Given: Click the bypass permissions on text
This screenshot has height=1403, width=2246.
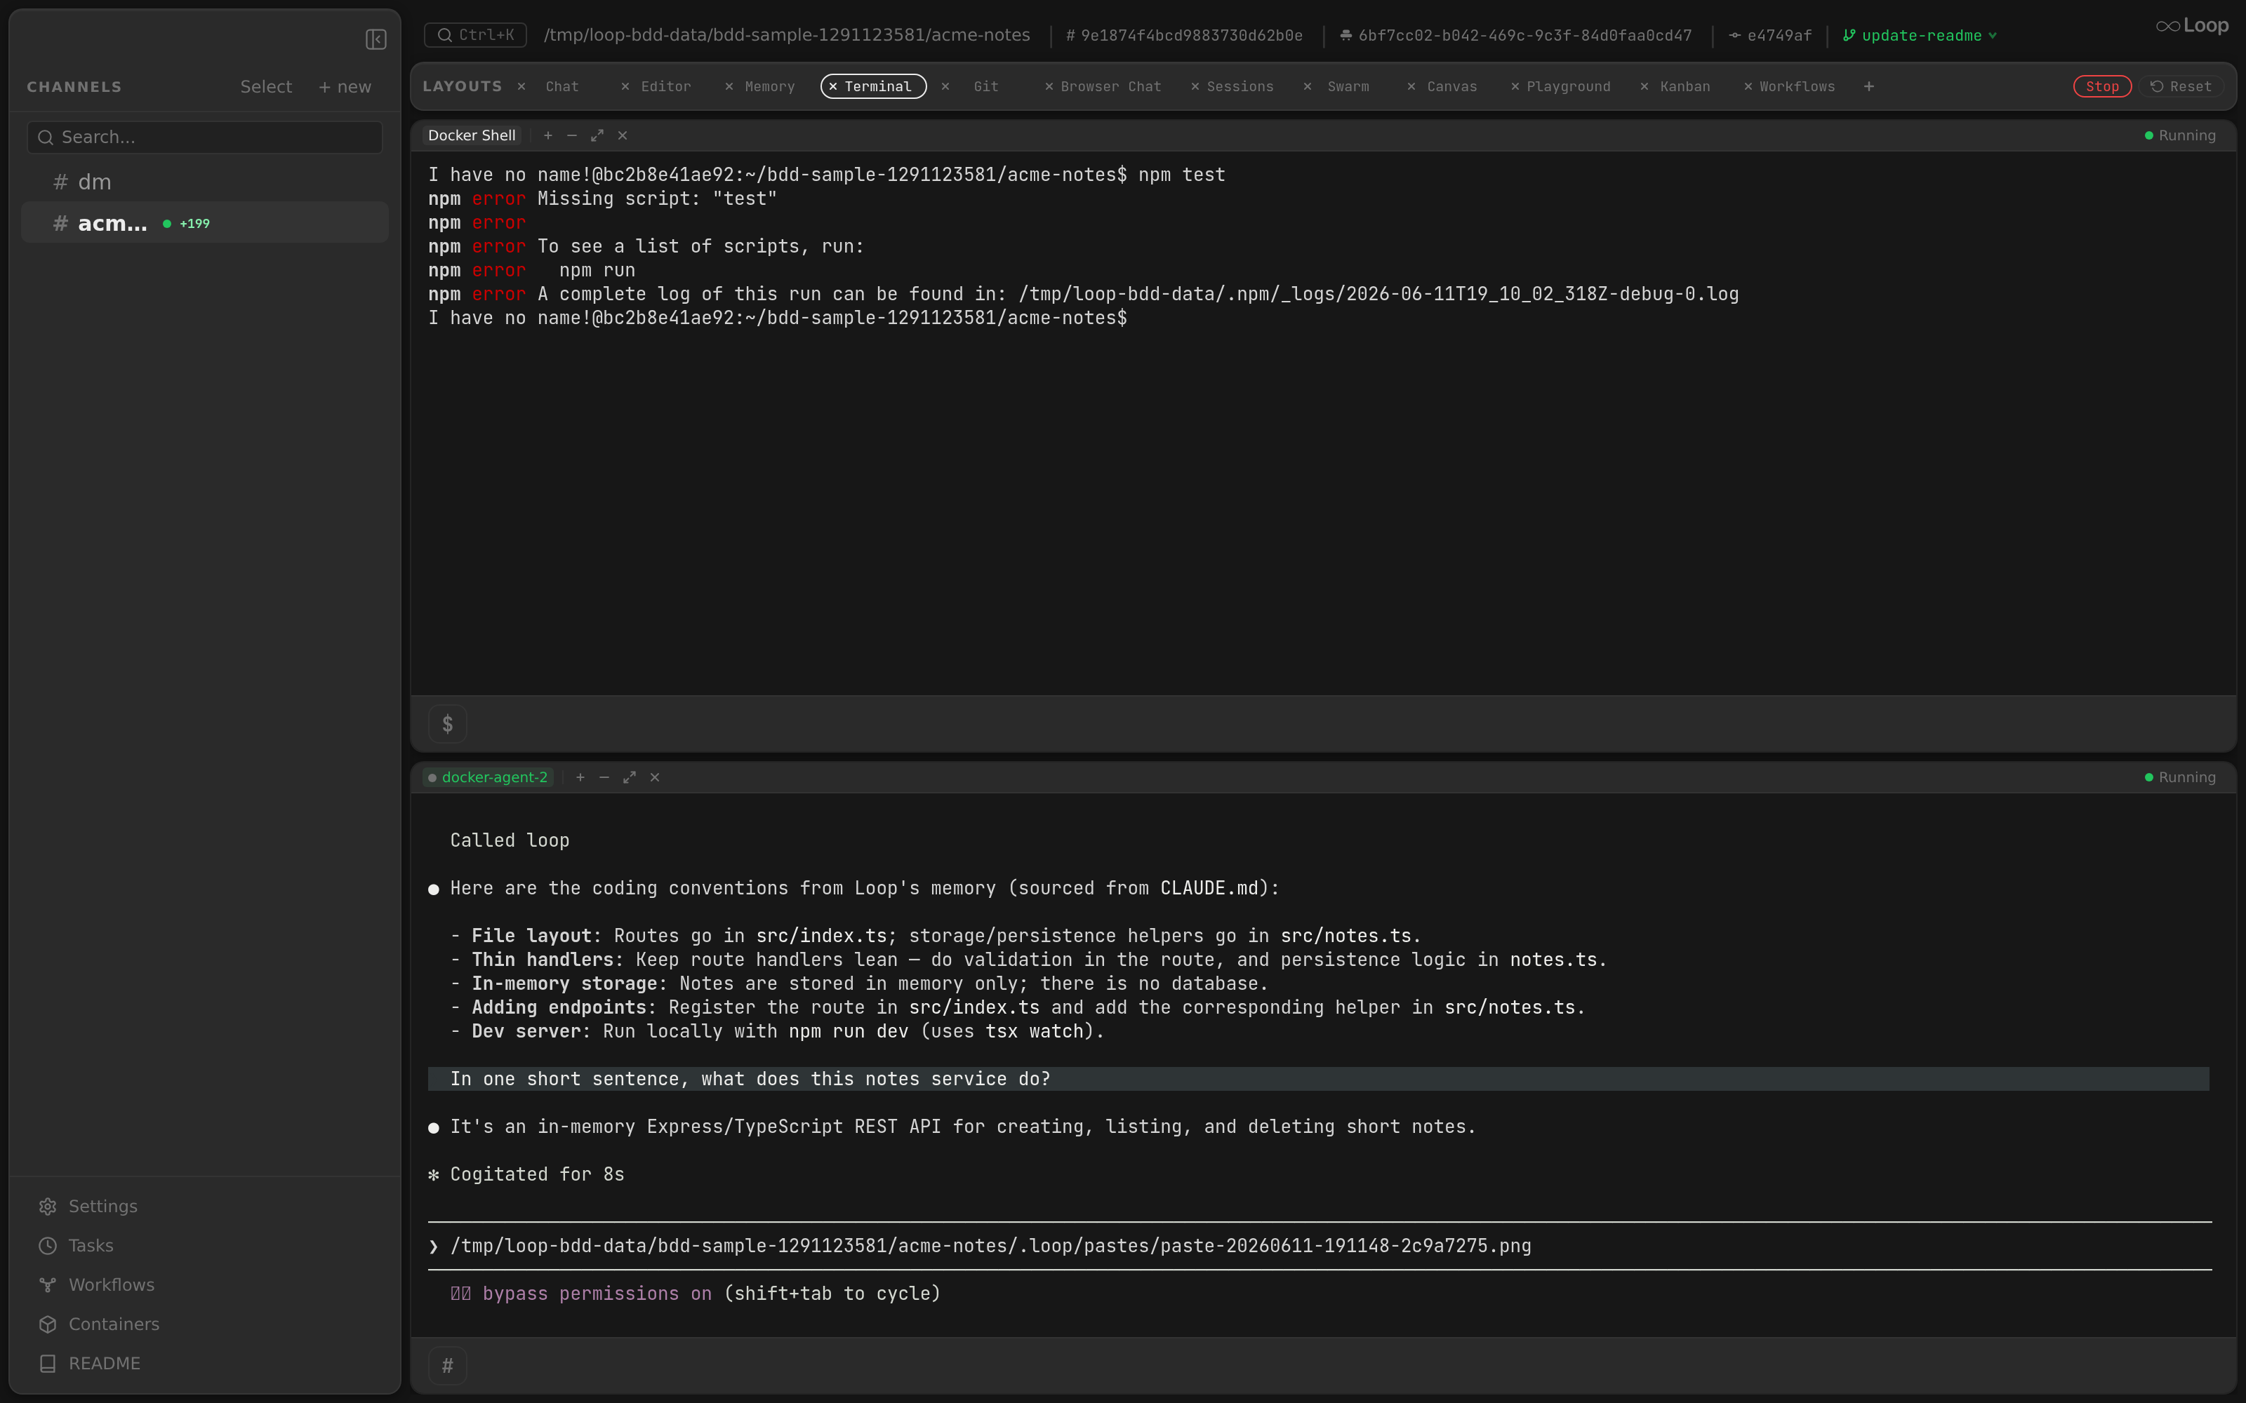Looking at the screenshot, I should (x=597, y=1294).
